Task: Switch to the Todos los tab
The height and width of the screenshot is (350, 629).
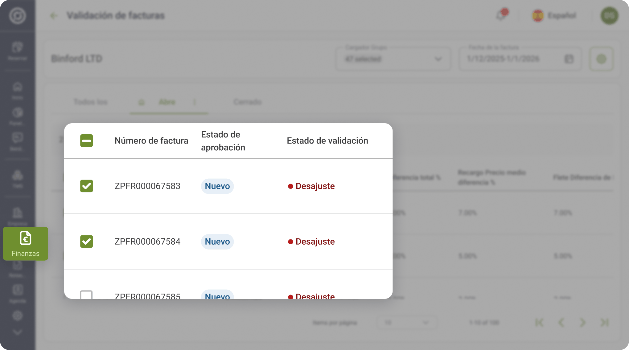Action: [x=91, y=102]
